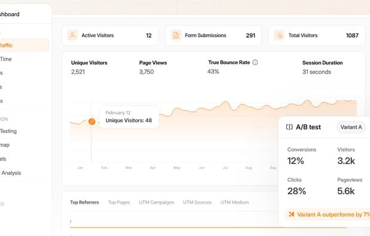Click the Total Visitors card

point(317,35)
